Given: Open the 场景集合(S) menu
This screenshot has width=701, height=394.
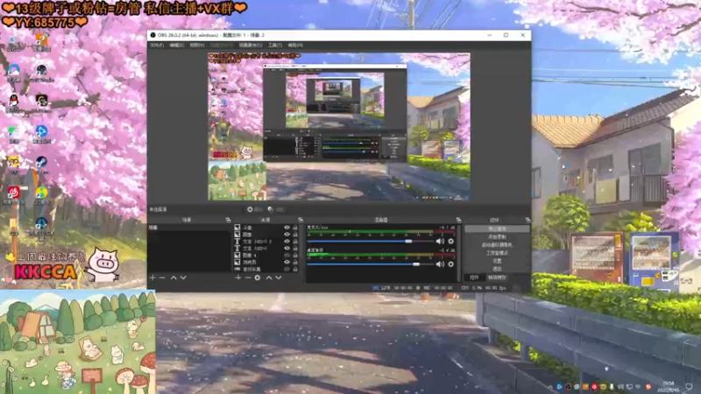Looking at the screenshot, I should 251,46.
